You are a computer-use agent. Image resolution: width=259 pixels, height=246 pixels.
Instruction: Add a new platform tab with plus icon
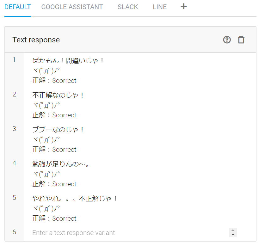point(184,6)
